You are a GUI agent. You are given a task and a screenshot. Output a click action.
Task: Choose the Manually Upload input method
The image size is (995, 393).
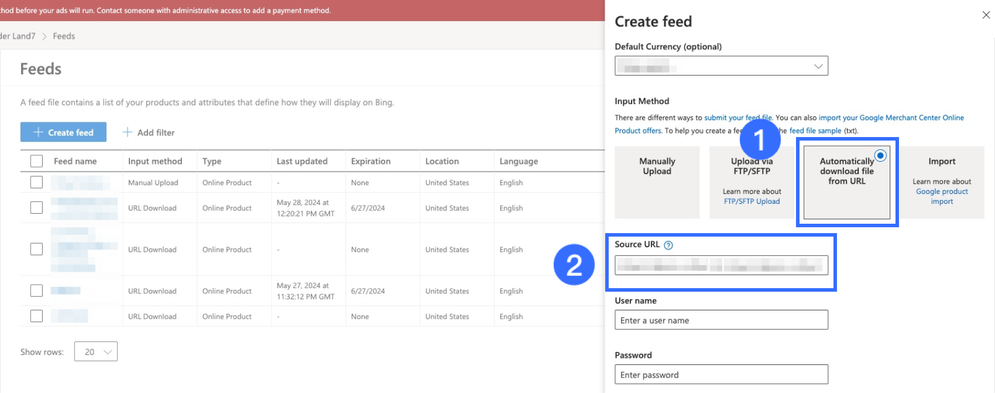coord(657,182)
